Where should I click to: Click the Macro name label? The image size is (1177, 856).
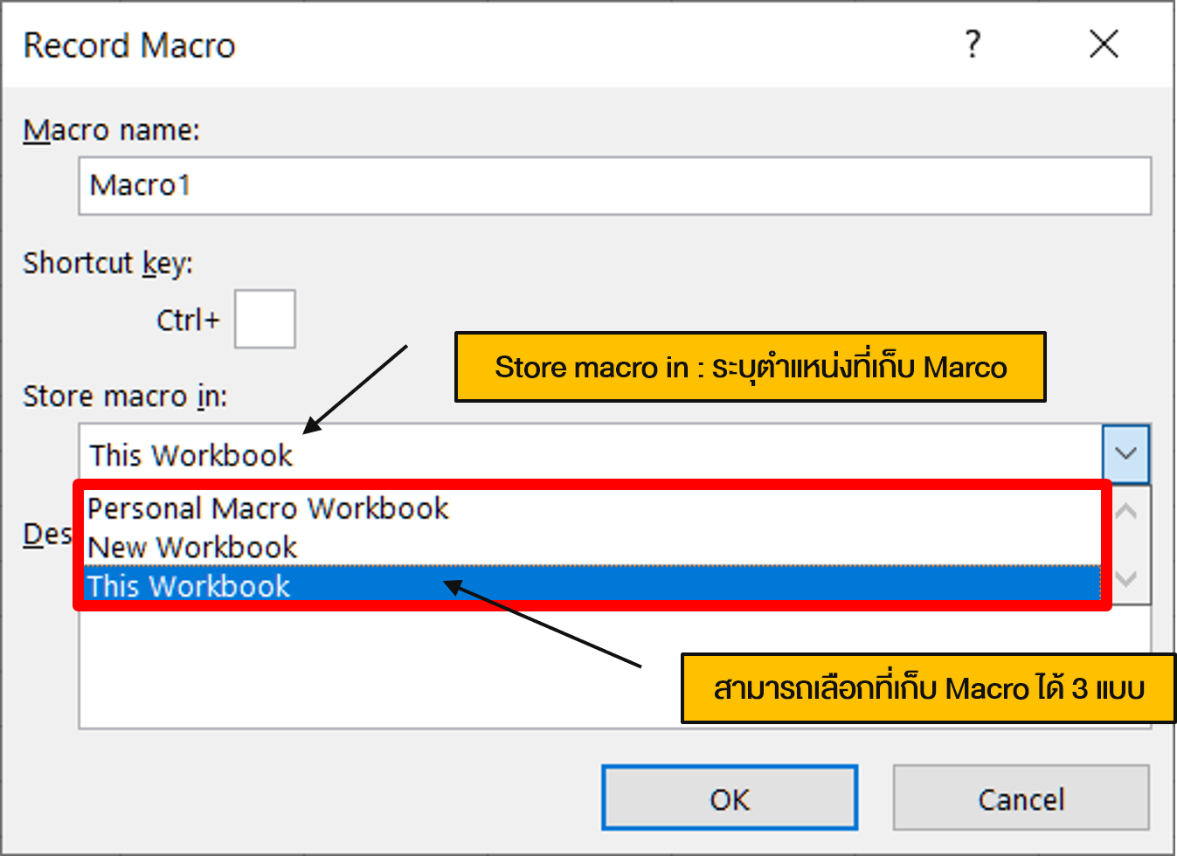pyautogui.click(x=112, y=130)
